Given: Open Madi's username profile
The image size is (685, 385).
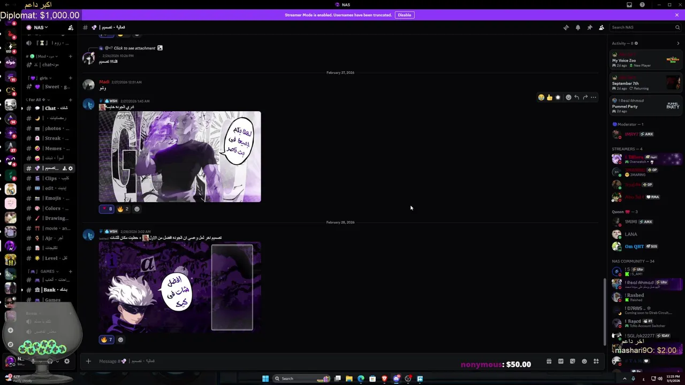Looking at the screenshot, I should 104,82.
